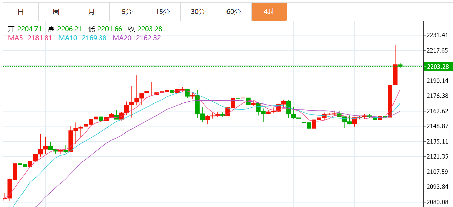Click the green current price tag on axis
453x207 pixels.
pyautogui.click(x=438, y=67)
